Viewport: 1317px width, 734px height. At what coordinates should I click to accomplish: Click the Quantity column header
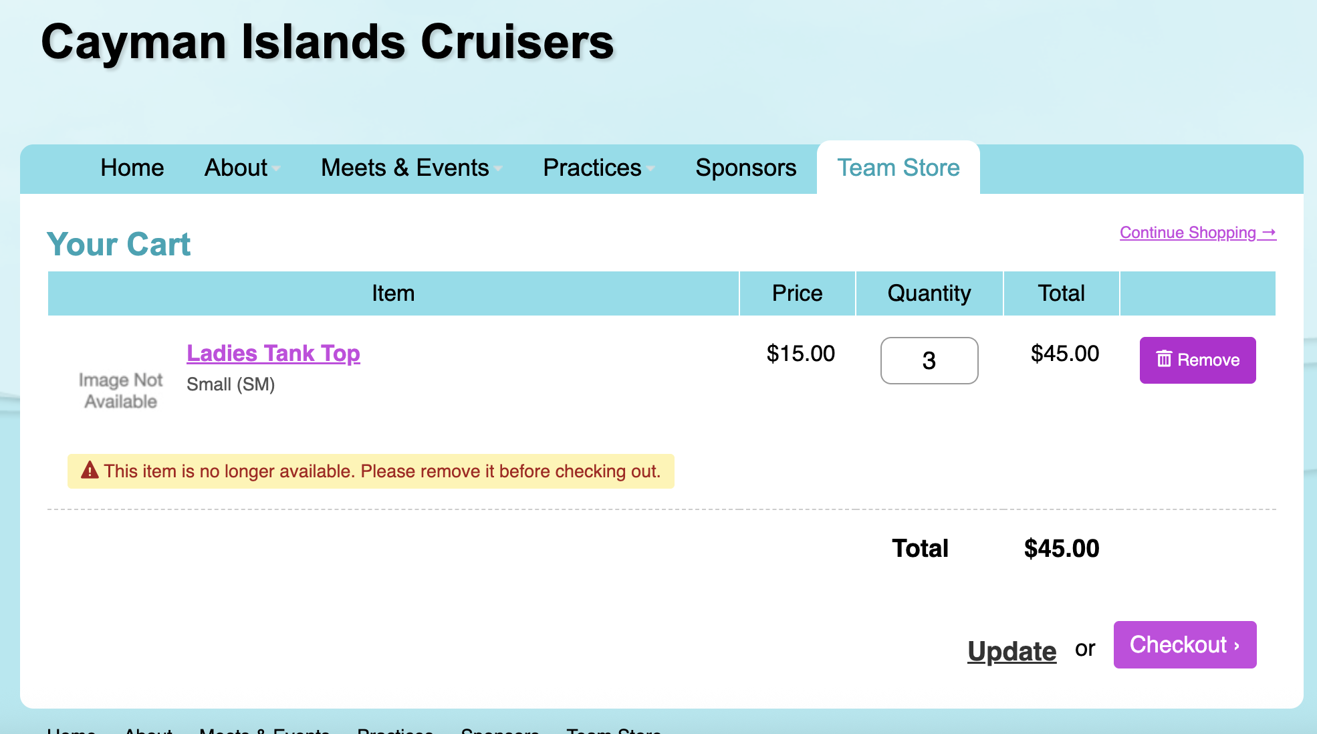pos(929,293)
